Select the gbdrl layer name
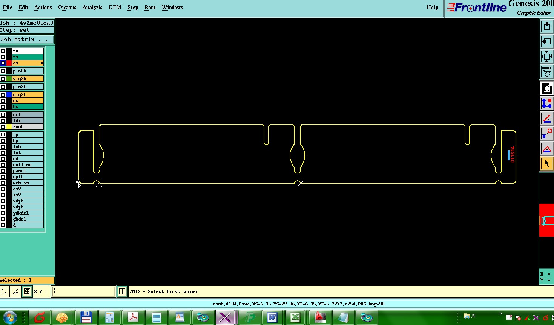554x325 pixels. tap(28, 219)
